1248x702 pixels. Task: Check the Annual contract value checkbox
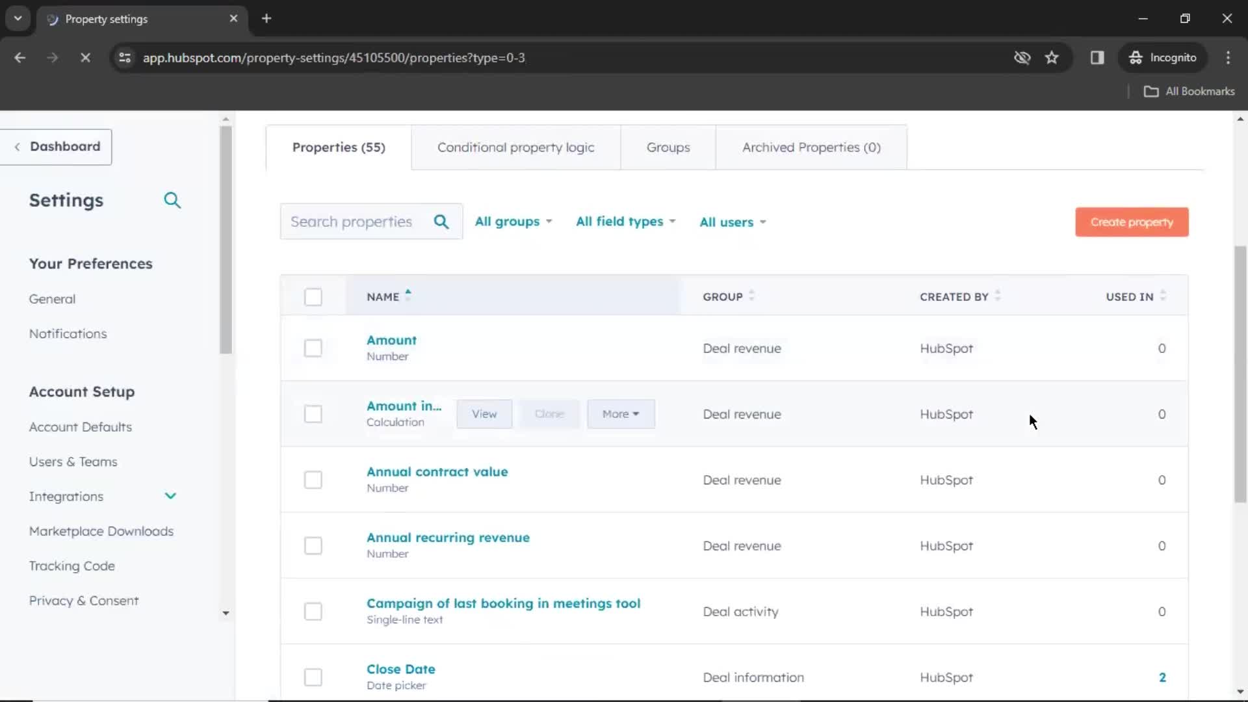point(313,480)
